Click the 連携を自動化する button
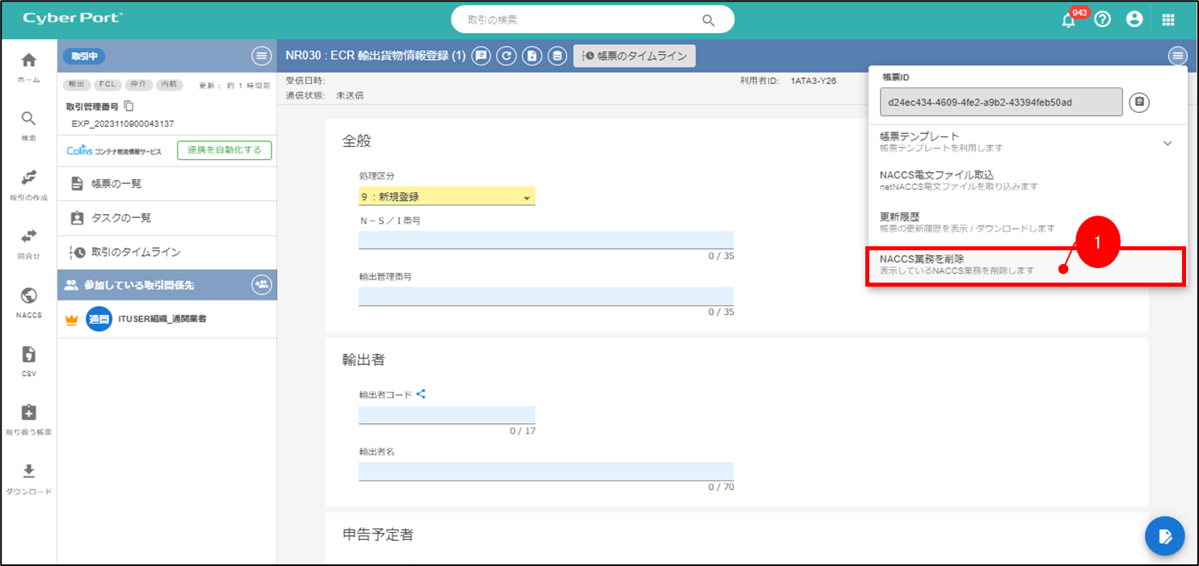This screenshot has height=566, width=1199. pyautogui.click(x=224, y=150)
